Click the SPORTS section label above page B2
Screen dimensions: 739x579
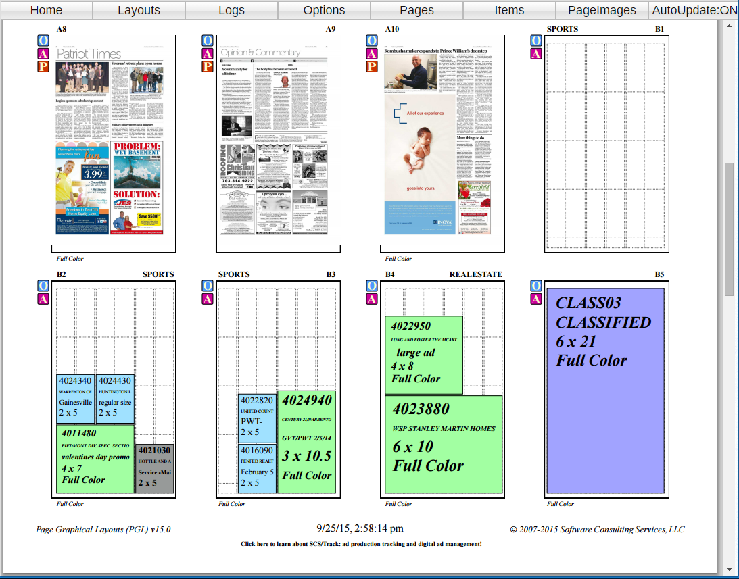[158, 274]
